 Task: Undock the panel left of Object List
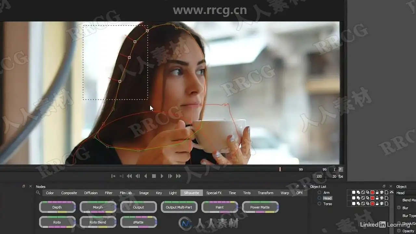click(x=298, y=186)
